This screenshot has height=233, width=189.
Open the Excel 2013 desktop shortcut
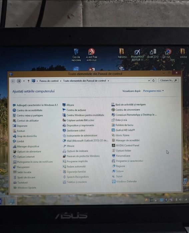click(x=153, y=54)
